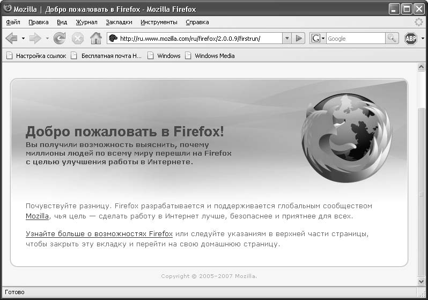The width and height of the screenshot is (428, 300).
Task: Click the Adblock Plus ABP icon
Action: tap(410, 39)
